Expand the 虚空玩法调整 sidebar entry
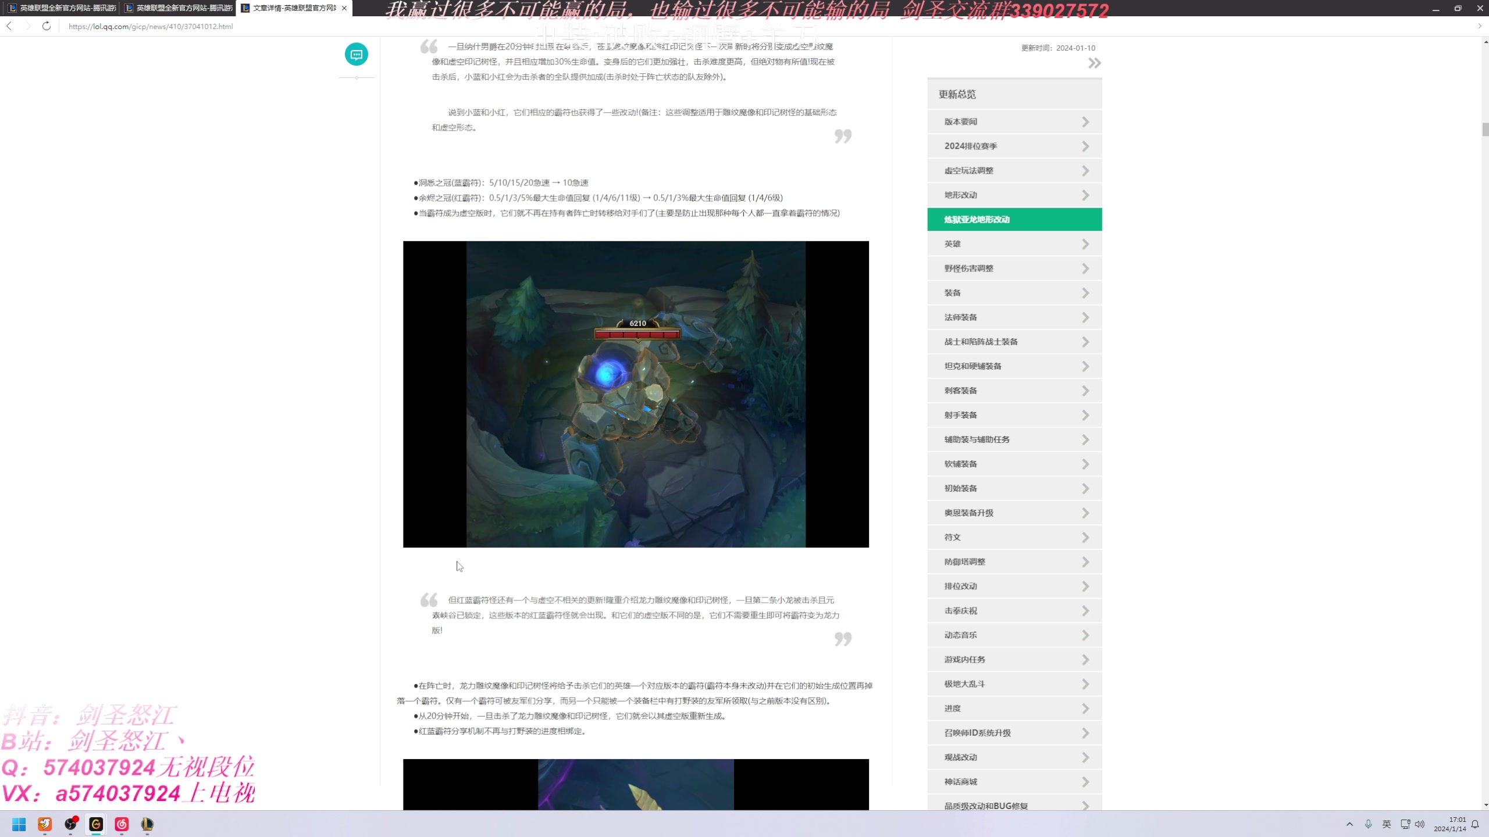The height and width of the screenshot is (837, 1489). point(1014,170)
